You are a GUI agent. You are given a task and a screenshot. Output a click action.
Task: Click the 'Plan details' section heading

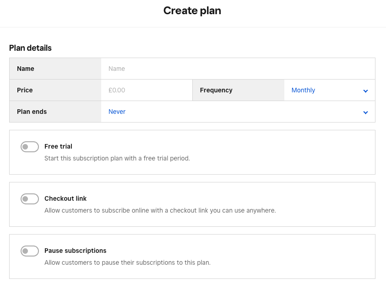coord(30,48)
